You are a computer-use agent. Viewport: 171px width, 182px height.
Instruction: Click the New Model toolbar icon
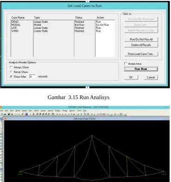[x=2, y=114]
